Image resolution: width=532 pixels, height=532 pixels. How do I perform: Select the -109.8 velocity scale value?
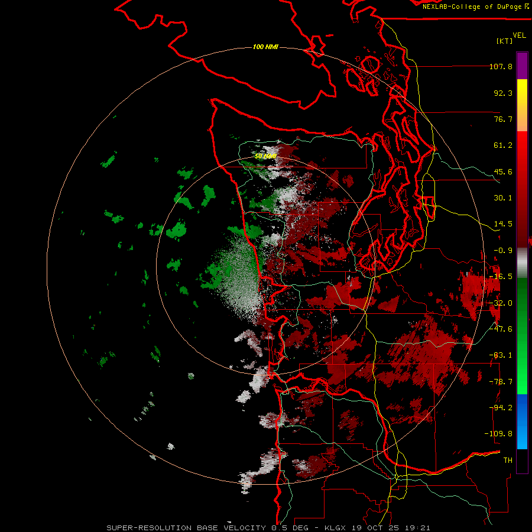point(498,434)
